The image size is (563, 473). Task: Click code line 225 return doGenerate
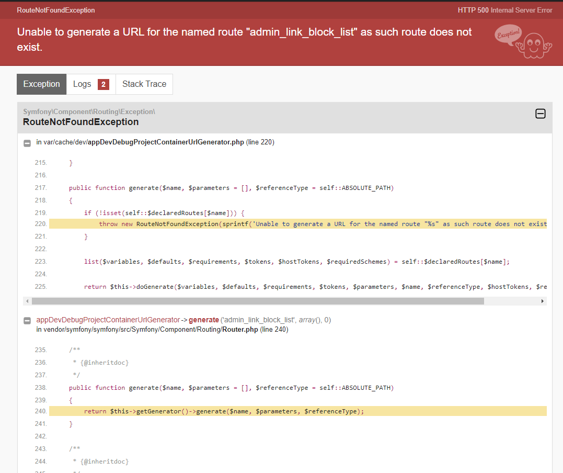click(x=315, y=287)
